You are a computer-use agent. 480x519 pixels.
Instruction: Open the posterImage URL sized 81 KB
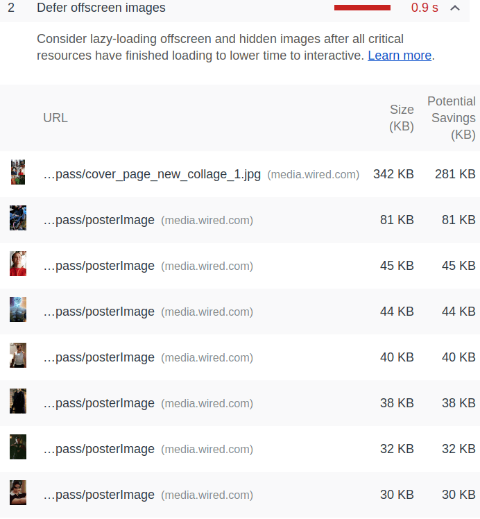tap(99, 220)
